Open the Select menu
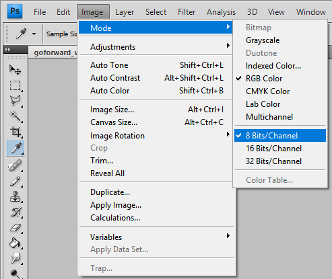This screenshot has width=332, height=279. tap(156, 12)
